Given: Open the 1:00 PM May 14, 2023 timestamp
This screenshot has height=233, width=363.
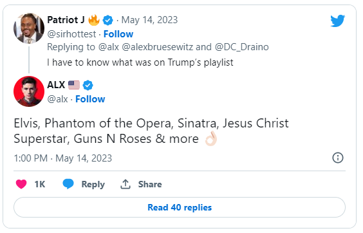Looking at the screenshot, I should click(63, 158).
